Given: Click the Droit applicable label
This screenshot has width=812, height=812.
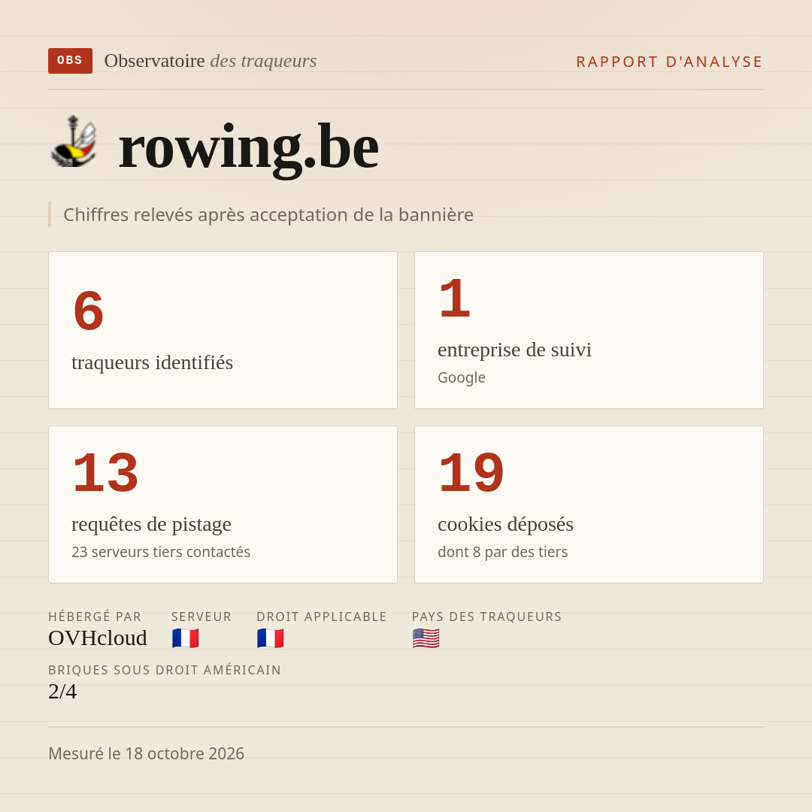Looking at the screenshot, I should point(322,617).
